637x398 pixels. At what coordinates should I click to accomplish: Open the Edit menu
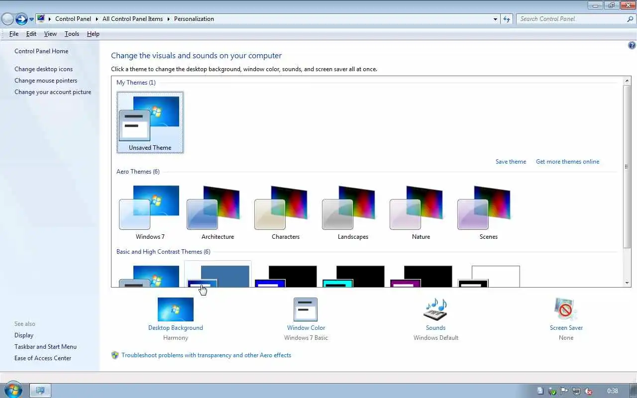[x=31, y=34]
